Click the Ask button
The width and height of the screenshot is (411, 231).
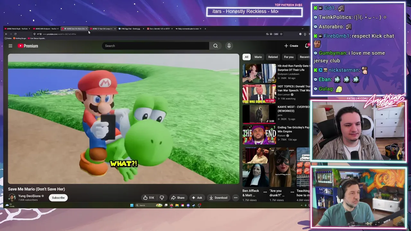[197, 198]
